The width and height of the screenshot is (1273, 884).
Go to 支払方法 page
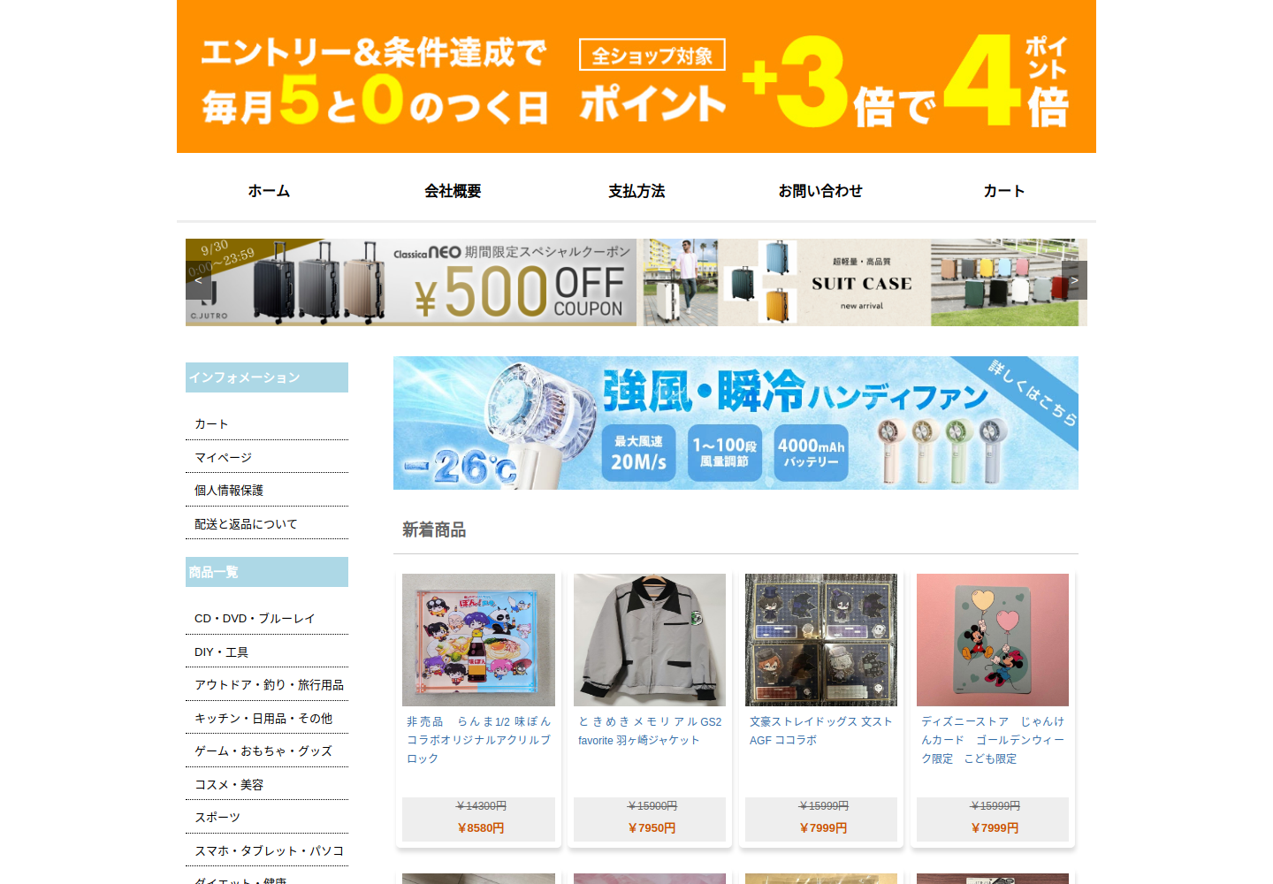coord(636,191)
